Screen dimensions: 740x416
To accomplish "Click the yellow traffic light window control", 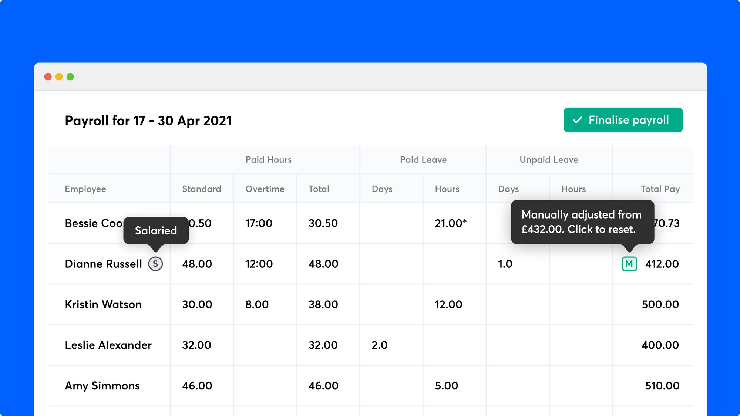I will click(59, 76).
